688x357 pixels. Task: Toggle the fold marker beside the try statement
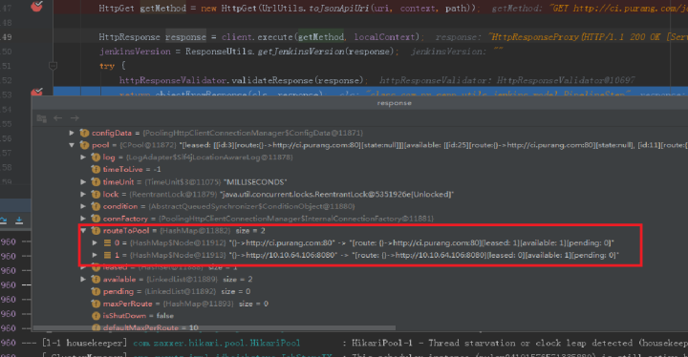tap(53, 66)
